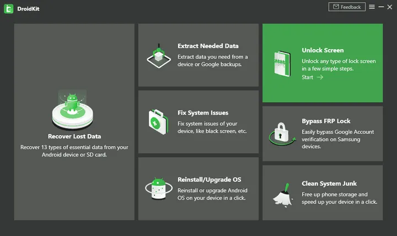Choose the Clean System Junk heading
The height and width of the screenshot is (236, 397).
[x=329, y=184]
